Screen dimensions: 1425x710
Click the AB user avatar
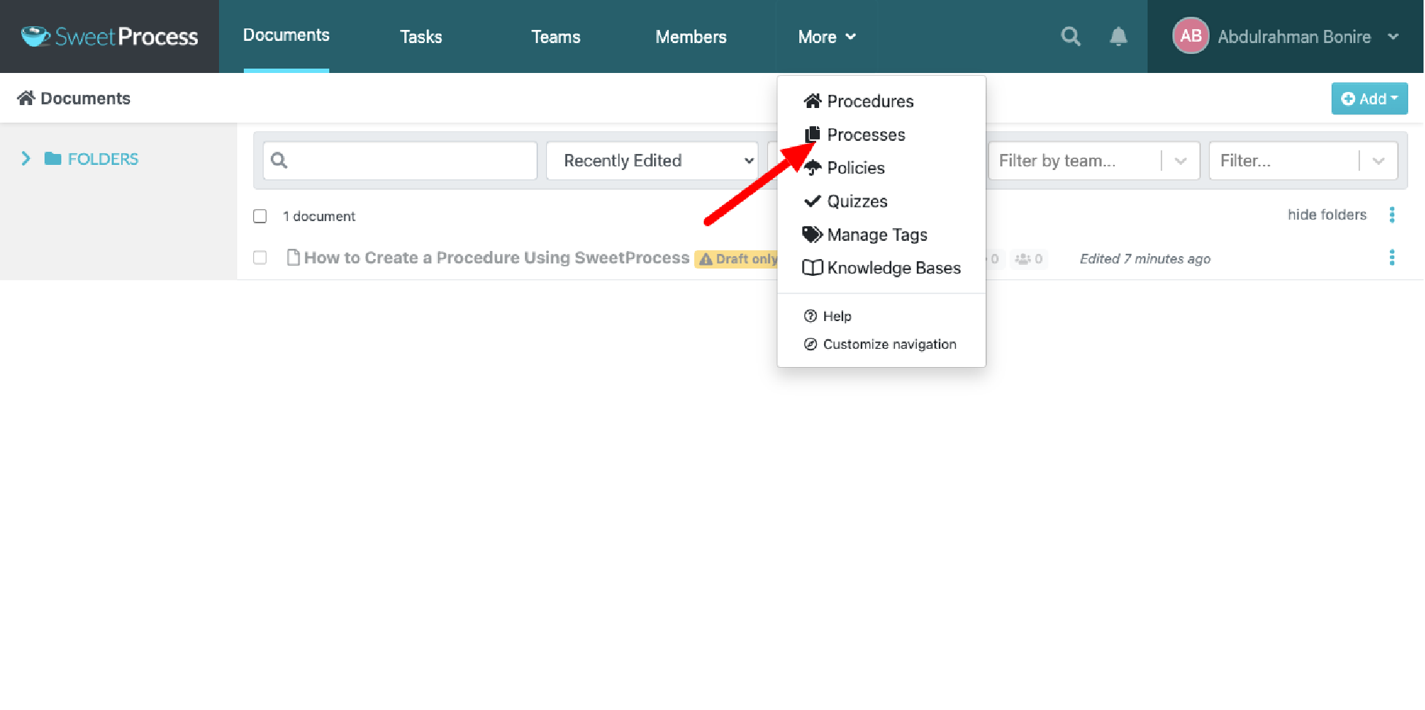pos(1191,36)
